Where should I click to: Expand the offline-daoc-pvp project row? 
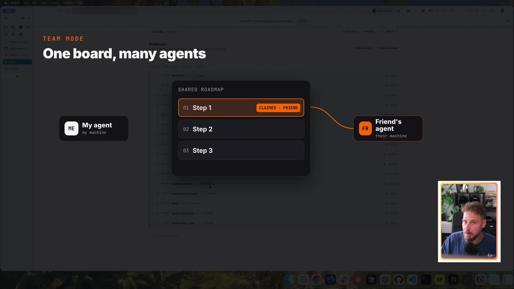158,223
